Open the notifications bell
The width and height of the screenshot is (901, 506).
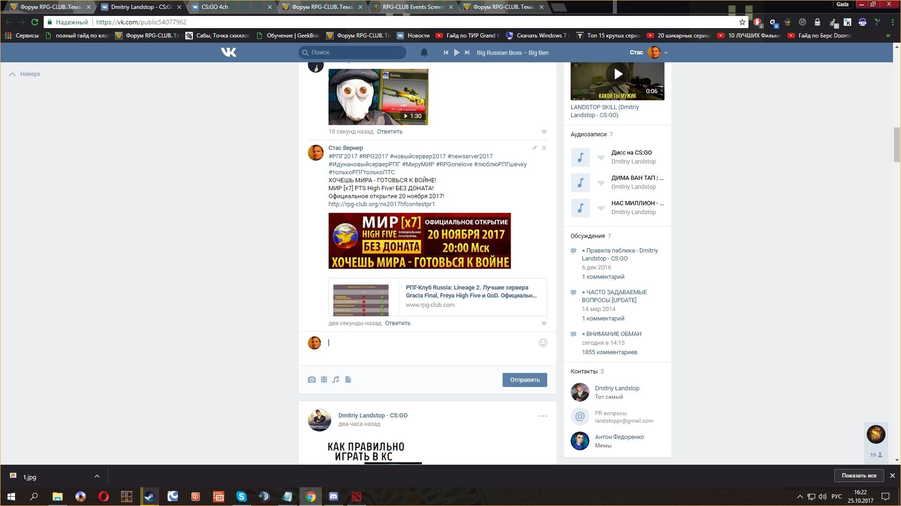[424, 52]
